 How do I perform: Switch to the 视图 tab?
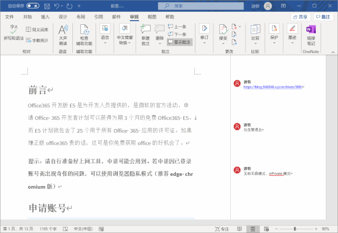click(152, 17)
